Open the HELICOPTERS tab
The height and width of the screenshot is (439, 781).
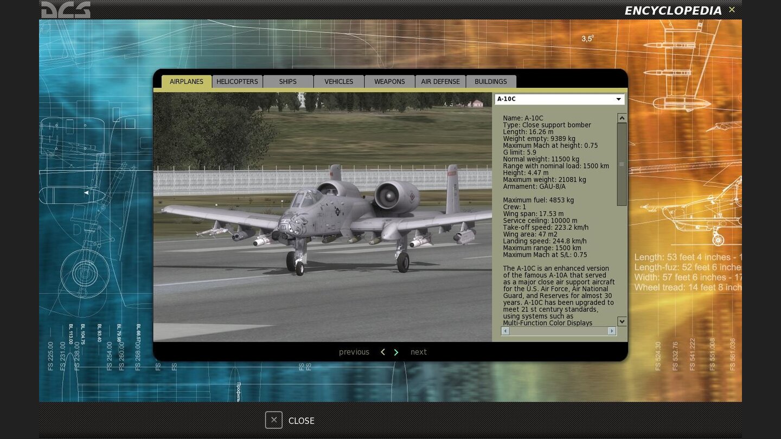(237, 81)
